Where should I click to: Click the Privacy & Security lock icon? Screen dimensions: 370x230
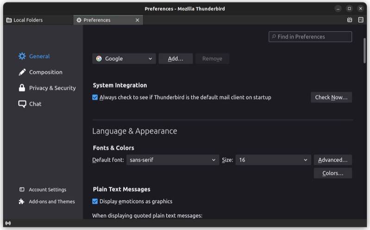click(x=22, y=88)
